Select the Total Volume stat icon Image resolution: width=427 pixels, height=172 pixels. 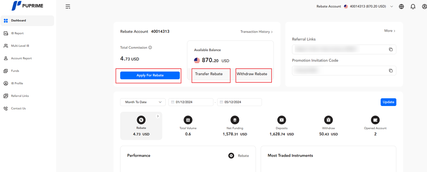[x=188, y=120]
